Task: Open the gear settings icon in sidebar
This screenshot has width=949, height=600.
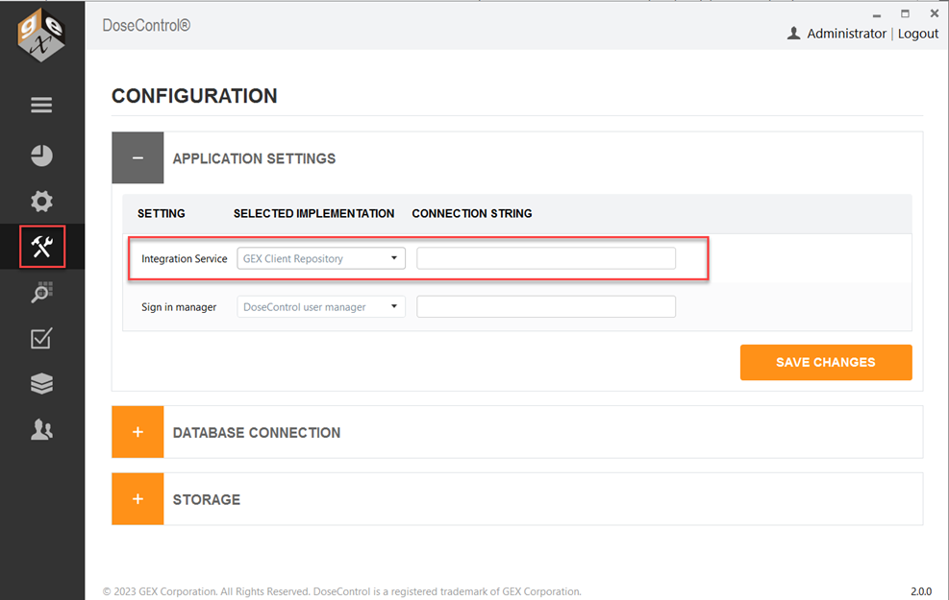Action: tap(41, 201)
